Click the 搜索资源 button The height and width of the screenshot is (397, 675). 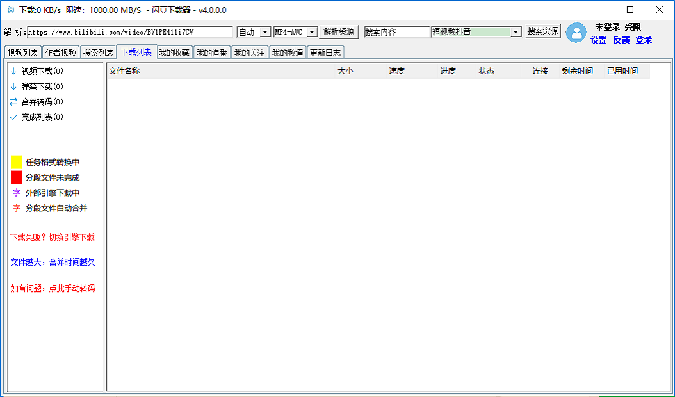point(542,31)
